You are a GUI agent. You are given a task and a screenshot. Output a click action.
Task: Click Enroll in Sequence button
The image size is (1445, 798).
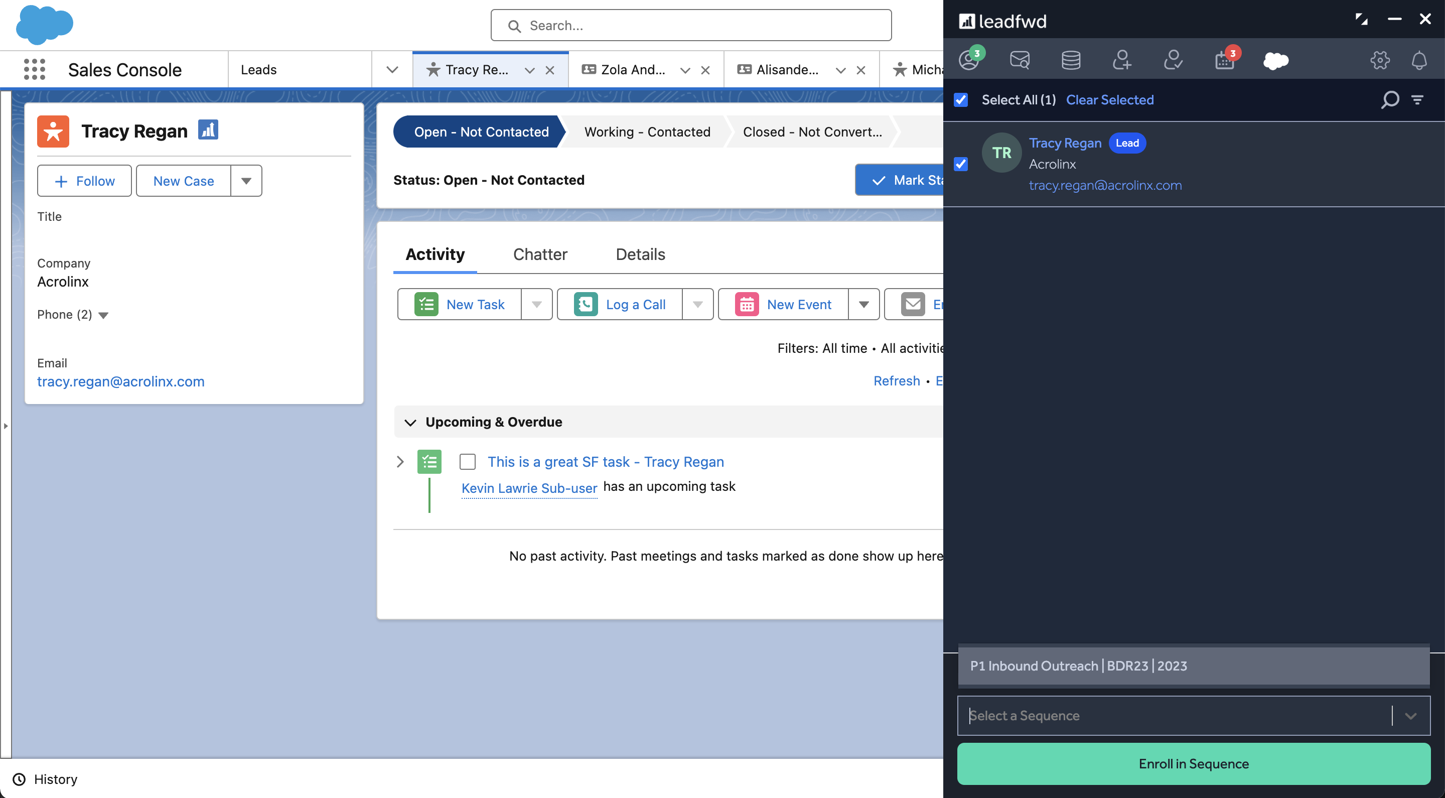point(1194,764)
